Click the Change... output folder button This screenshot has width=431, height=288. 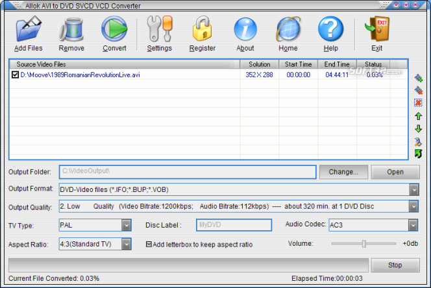(x=343, y=172)
